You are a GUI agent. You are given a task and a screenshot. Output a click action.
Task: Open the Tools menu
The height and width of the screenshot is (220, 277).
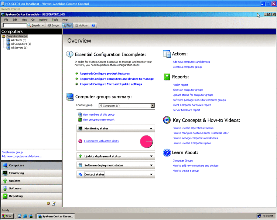pos(55,20)
